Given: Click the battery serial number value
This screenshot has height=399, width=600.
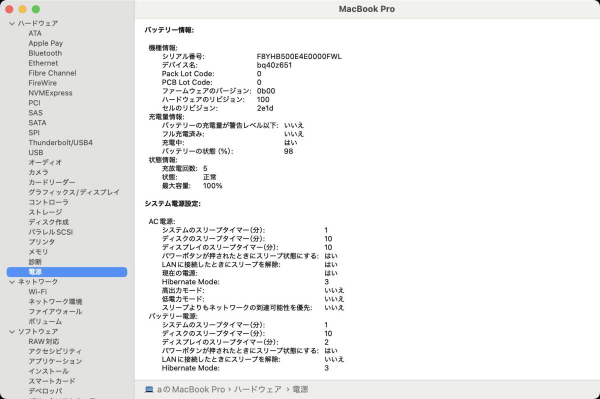Looking at the screenshot, I should (x=299, y=56).
